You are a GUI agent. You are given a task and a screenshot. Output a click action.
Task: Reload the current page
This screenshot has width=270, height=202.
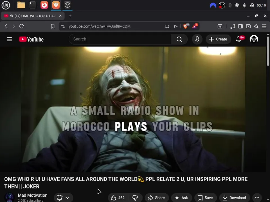22,26
